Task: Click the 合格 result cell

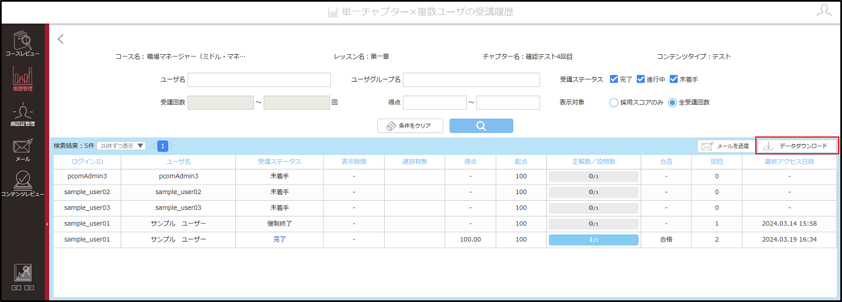Action: 666,239
